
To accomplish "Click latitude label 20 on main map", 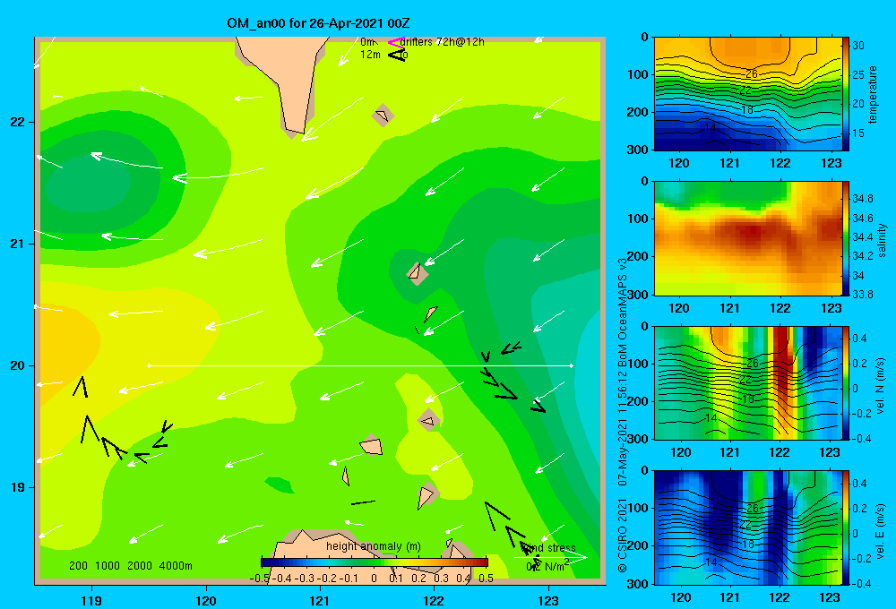I will click(x=18, y=365).
